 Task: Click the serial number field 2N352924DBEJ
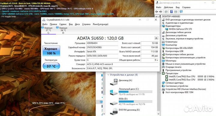point(102,47)
